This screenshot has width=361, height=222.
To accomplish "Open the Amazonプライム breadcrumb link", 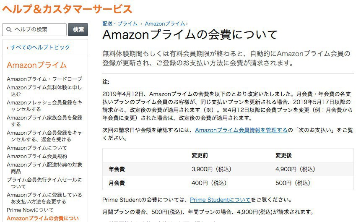I will (x=165, y=24).
